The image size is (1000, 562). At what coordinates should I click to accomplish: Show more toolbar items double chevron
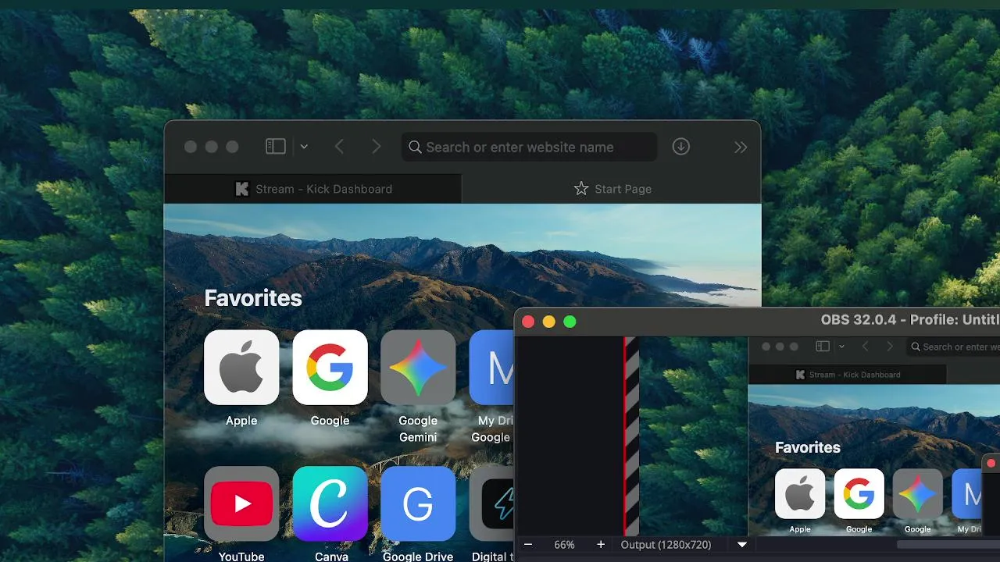point(741,147)
